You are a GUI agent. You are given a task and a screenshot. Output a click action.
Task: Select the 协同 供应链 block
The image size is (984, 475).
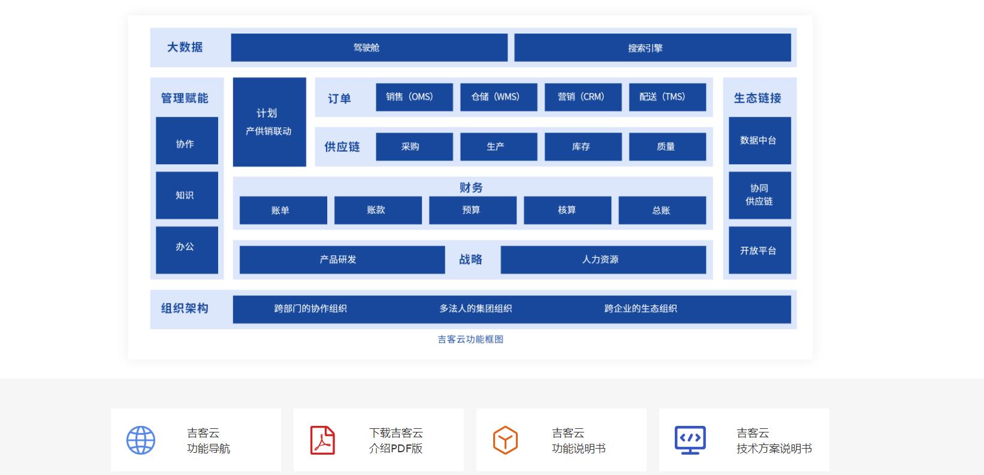(x=760, y=195)
